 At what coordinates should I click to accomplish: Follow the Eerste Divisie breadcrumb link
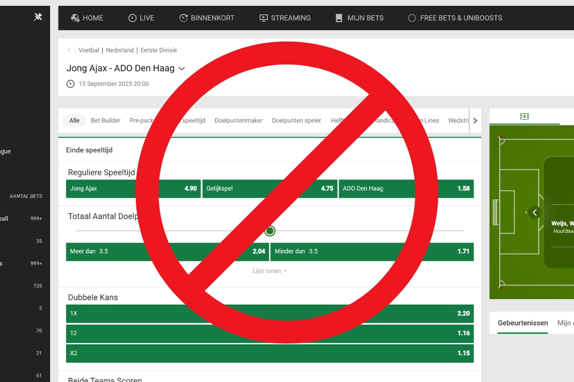tap(159, 50)
